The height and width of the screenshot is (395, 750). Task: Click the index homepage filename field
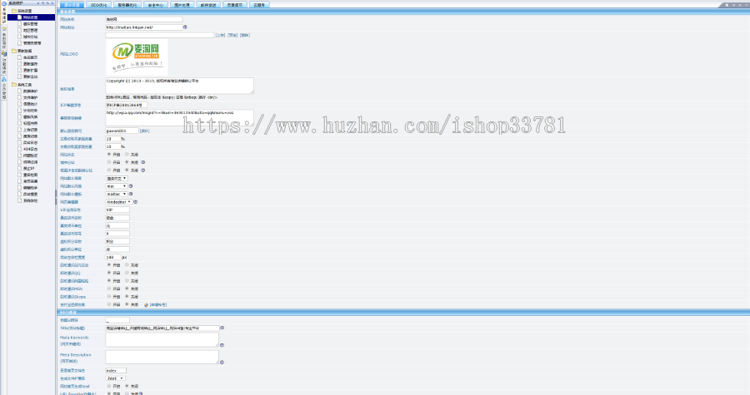(116, 370)
